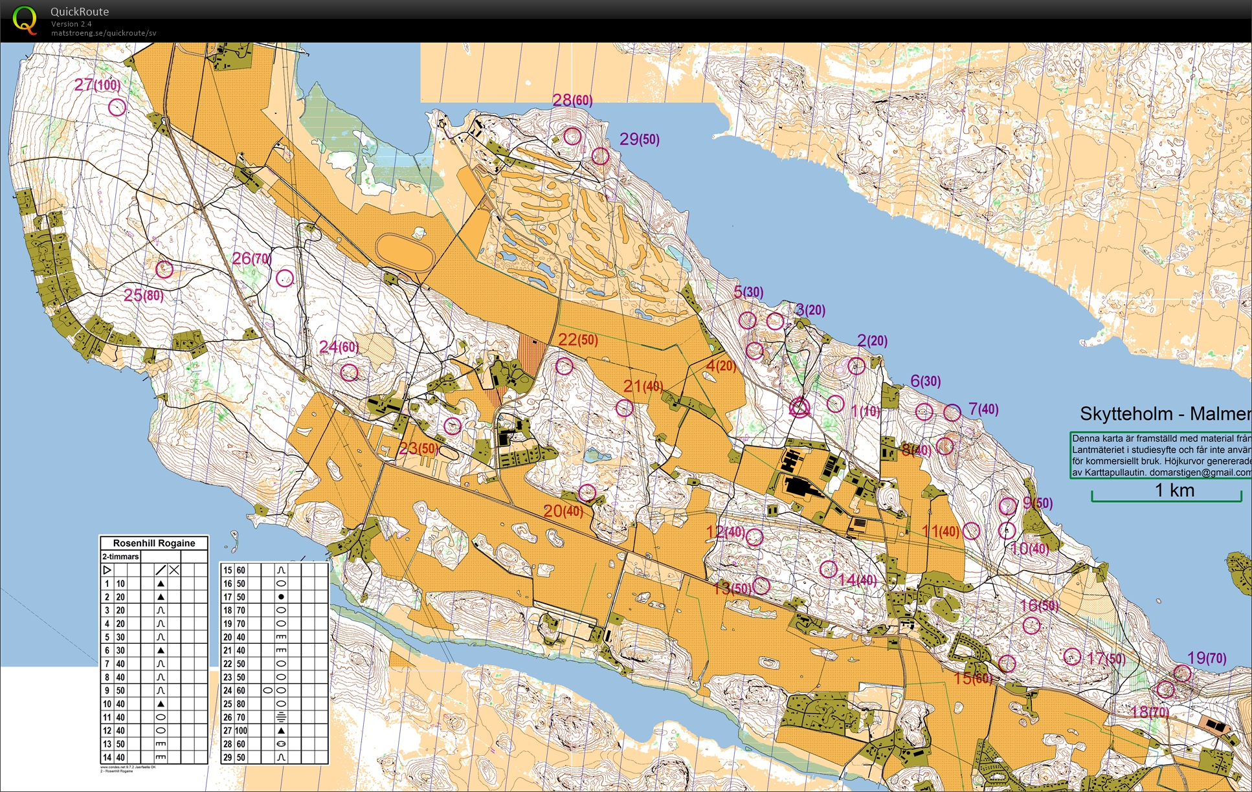This screenshot has width=1252, height=792.
Task: Open the matstroeng.se/quickroute/sv link
Action: point(104,33)
